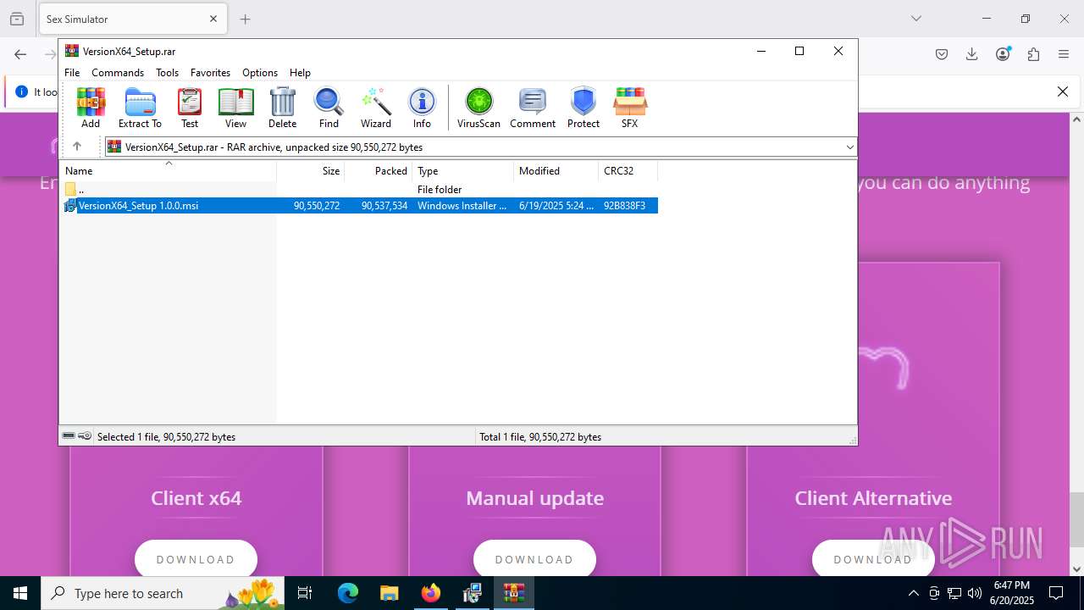Dismiss the browser notification bar

(x=1063, y=91)
